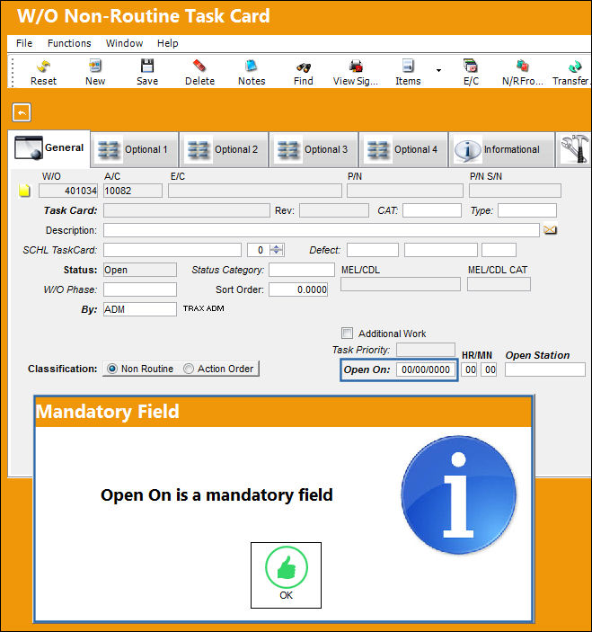Click OK in the Mandatory Field dialog
Viewport: 592px width, 632px height.
pyautogui.click(x=286, y=575)
